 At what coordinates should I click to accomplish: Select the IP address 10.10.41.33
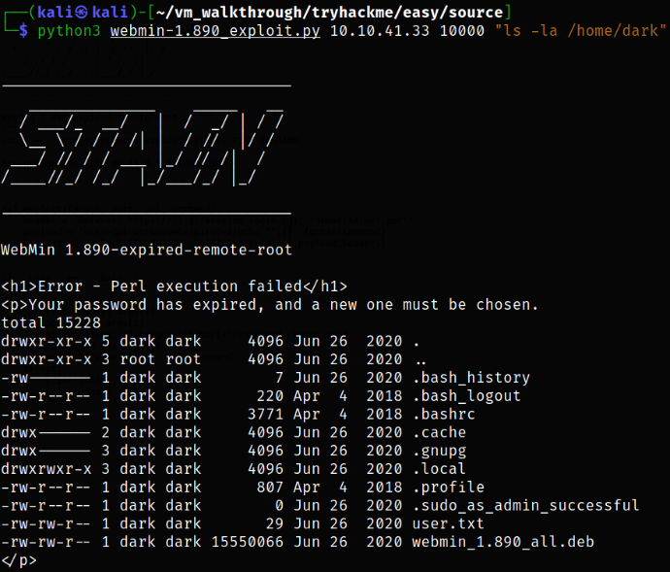coord(380,31)
